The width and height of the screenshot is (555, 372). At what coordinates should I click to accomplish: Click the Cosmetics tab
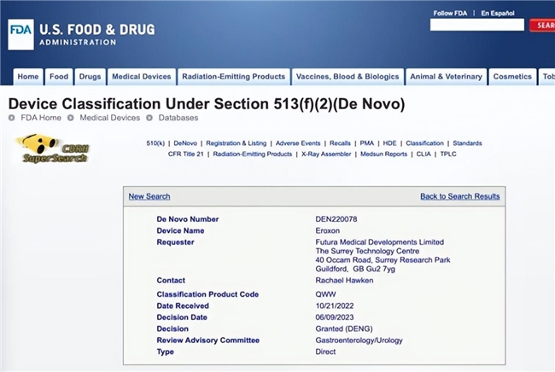pos(512,77)
